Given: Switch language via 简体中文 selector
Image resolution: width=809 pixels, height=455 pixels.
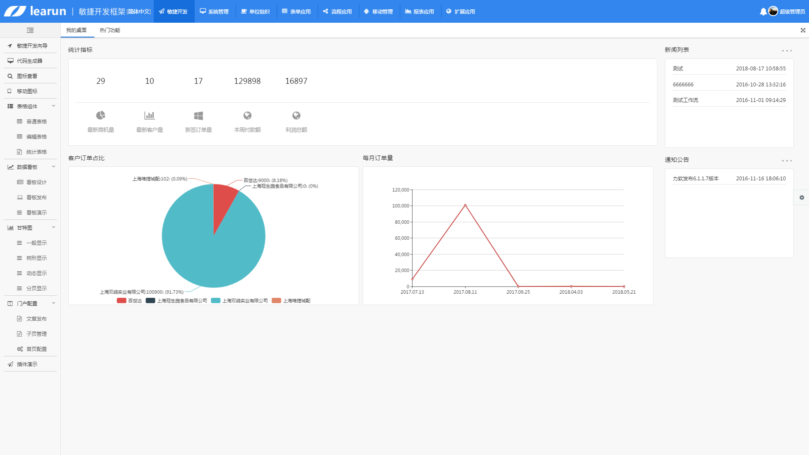Looking at the screenshot, I should pos(139,11).
